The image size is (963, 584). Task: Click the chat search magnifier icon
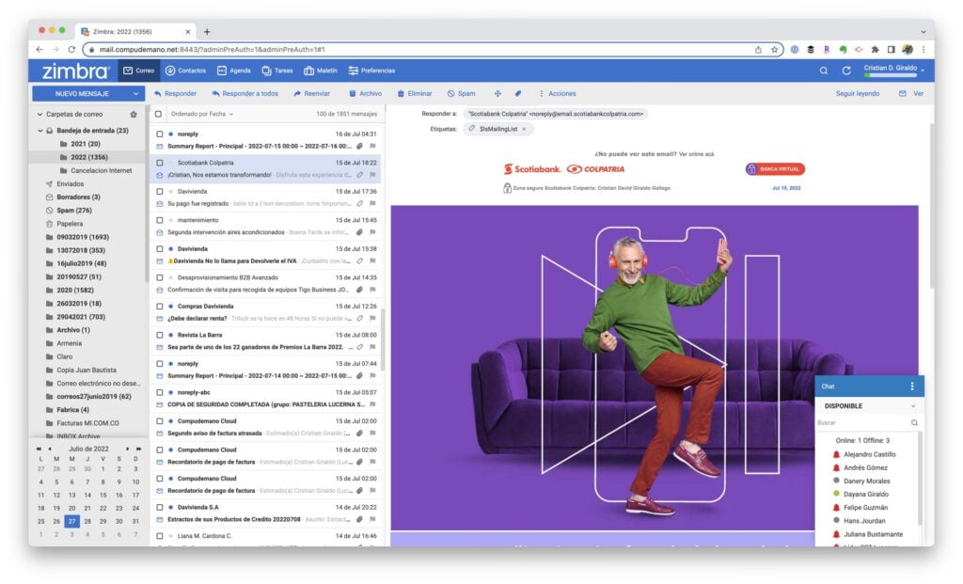[914, 422]
